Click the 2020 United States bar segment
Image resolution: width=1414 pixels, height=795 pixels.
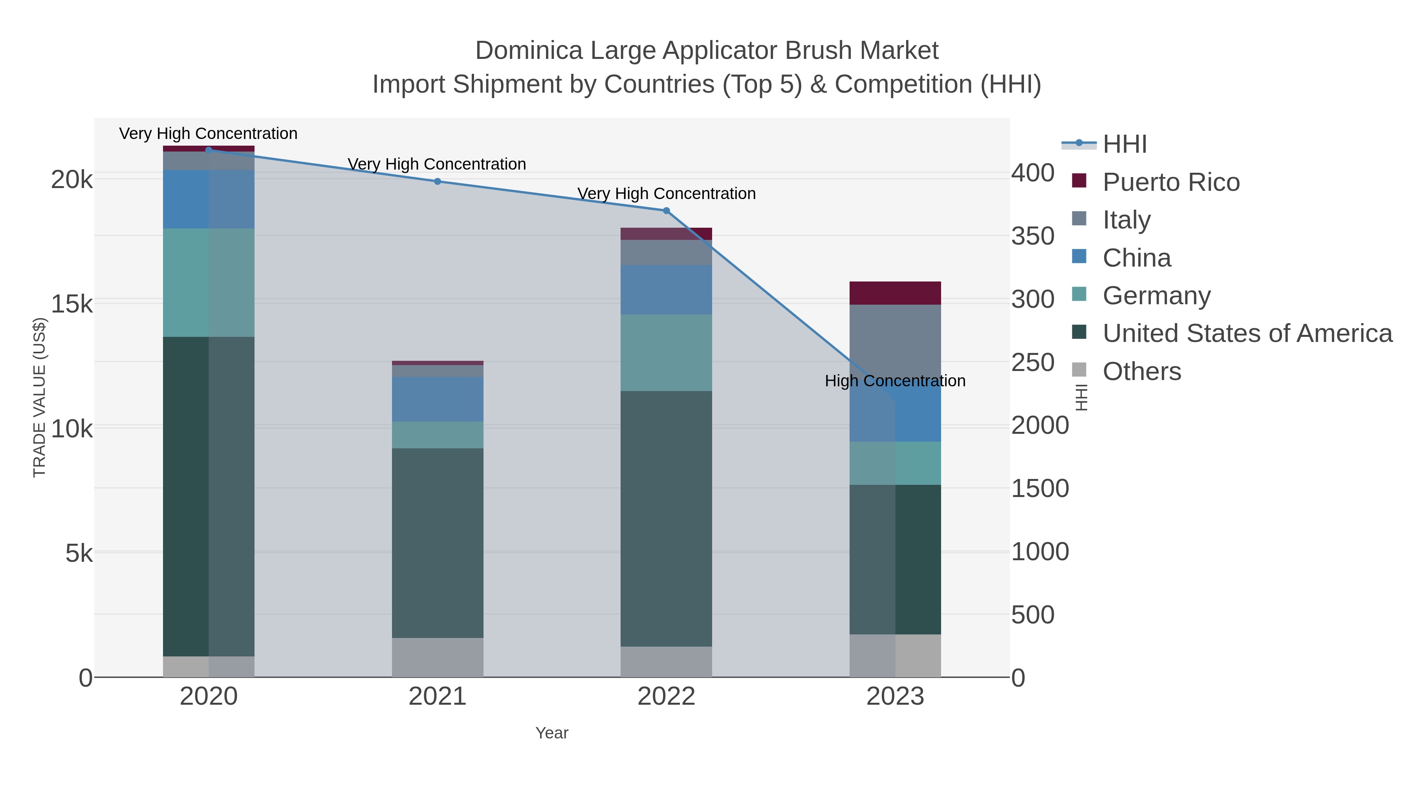(x=209, y=497)
